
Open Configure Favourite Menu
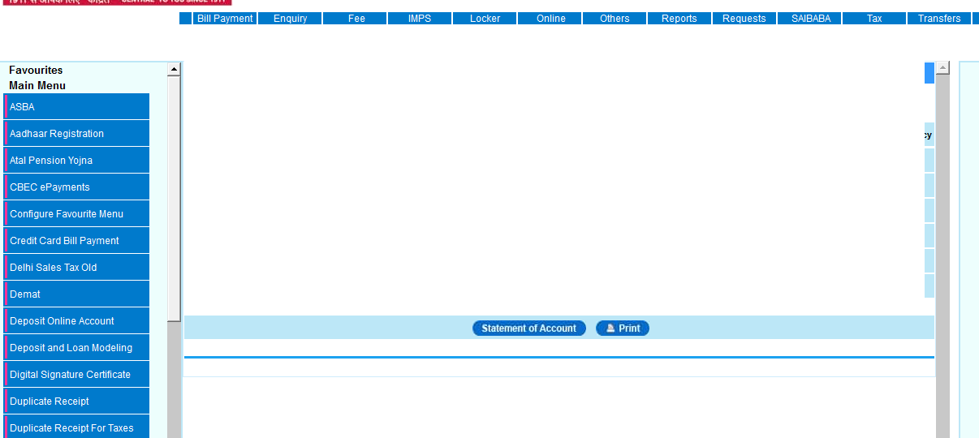pyautogui.click(x=77, y=214)
